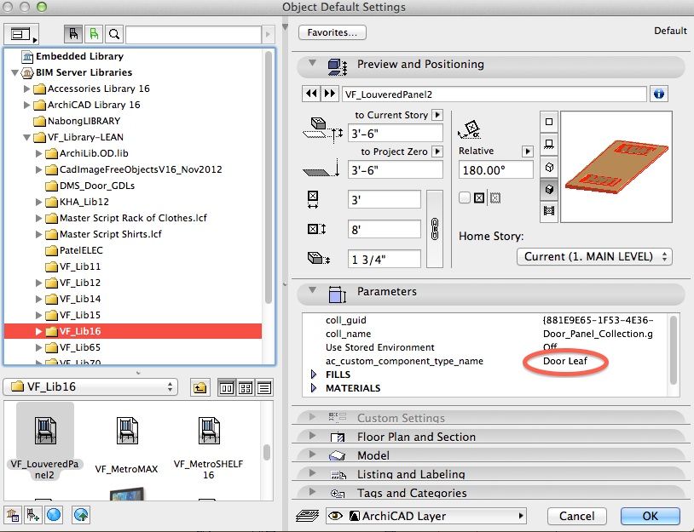Collapse the Parameters panel

(313, 290)
